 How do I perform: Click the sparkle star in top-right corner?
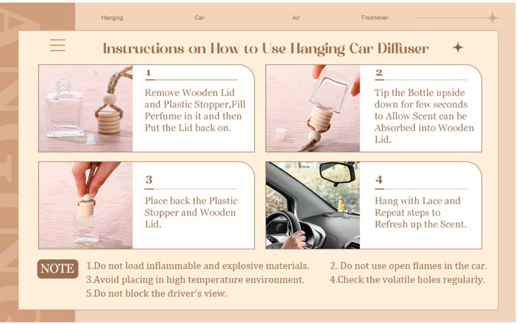(x=493, y=18)
